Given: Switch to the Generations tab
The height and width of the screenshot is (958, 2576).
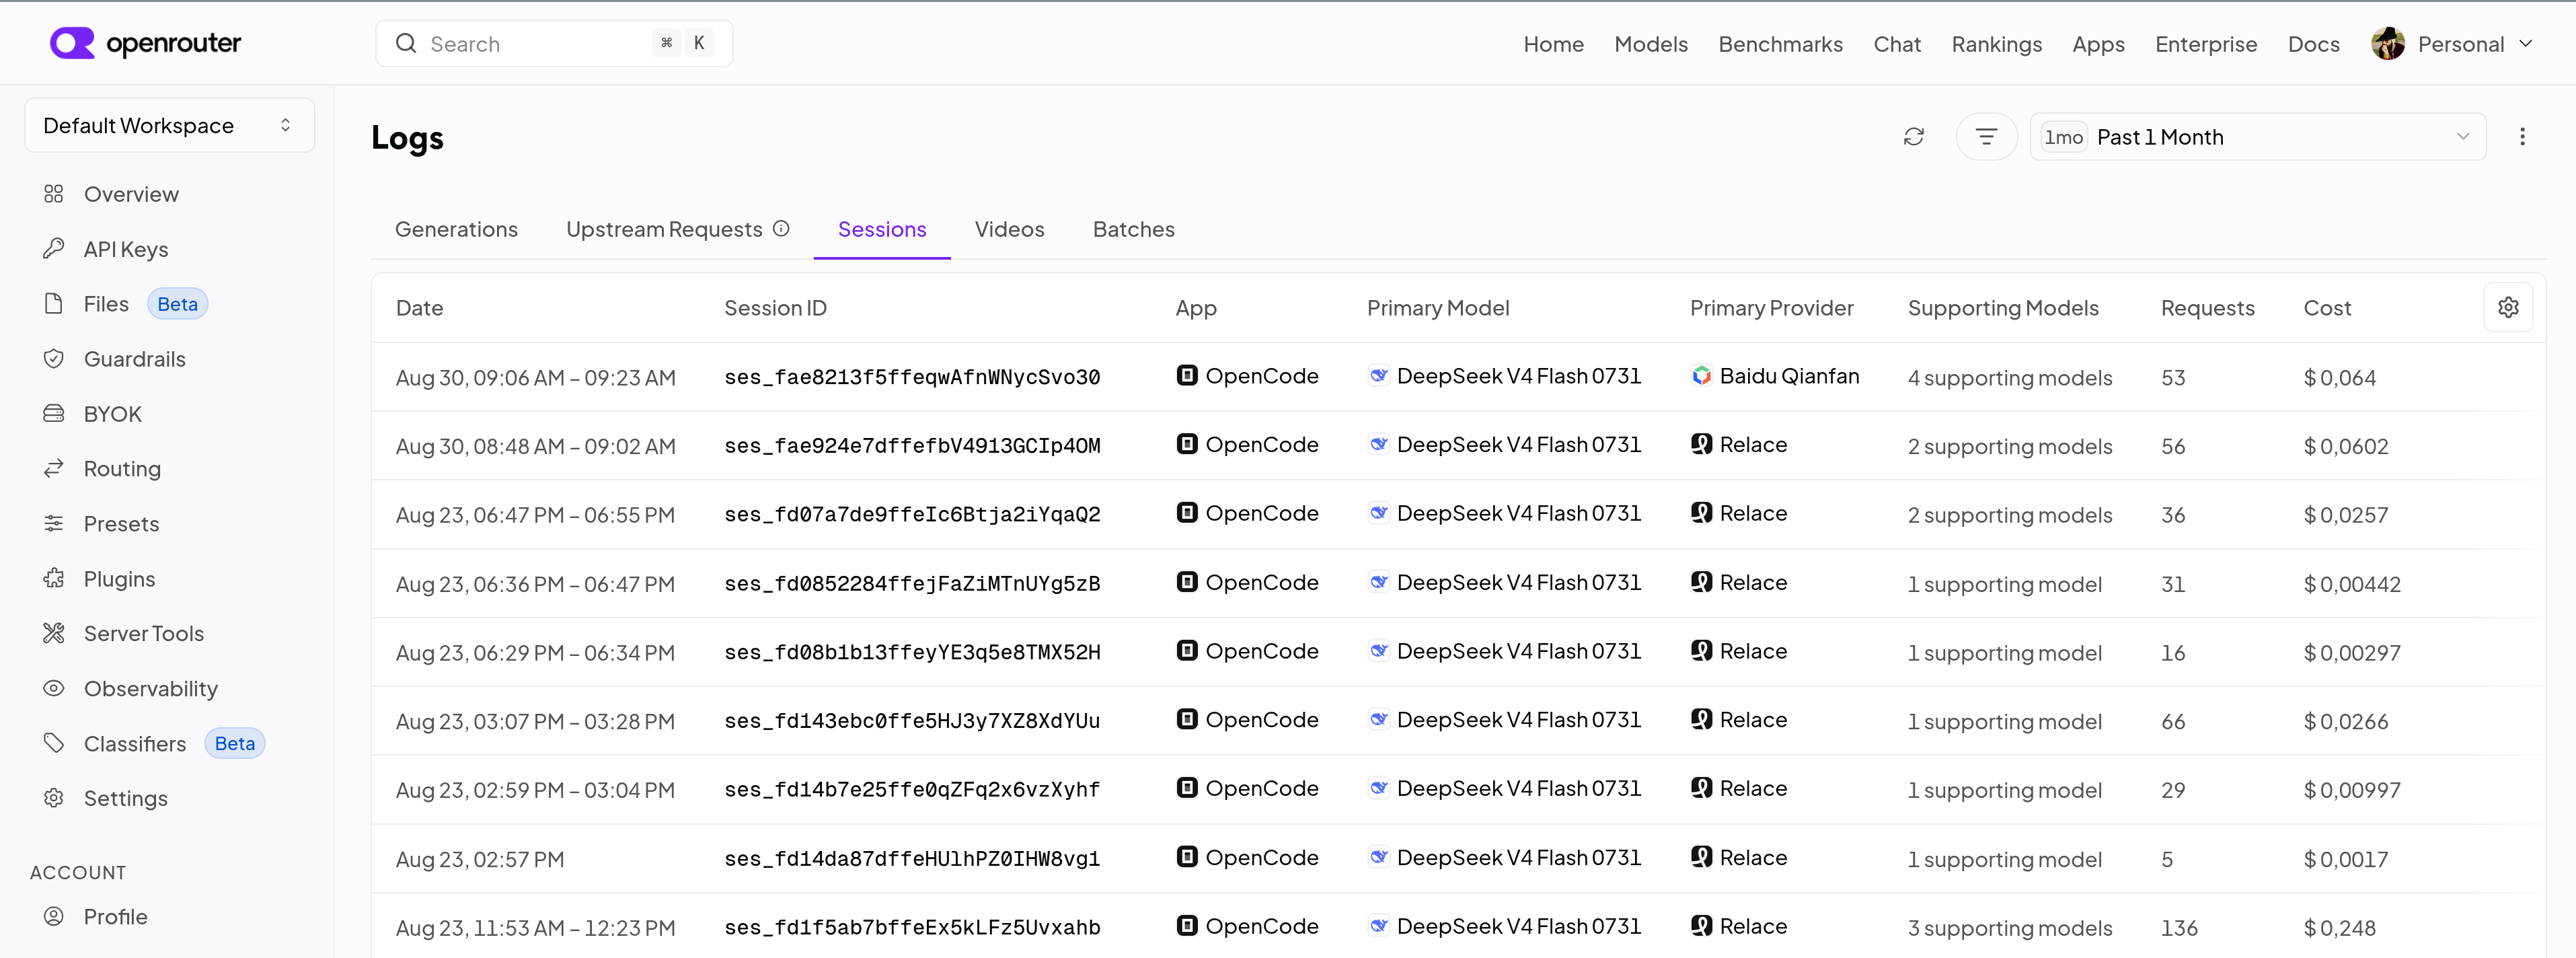Looking at the screenshot, I should 456,229.
